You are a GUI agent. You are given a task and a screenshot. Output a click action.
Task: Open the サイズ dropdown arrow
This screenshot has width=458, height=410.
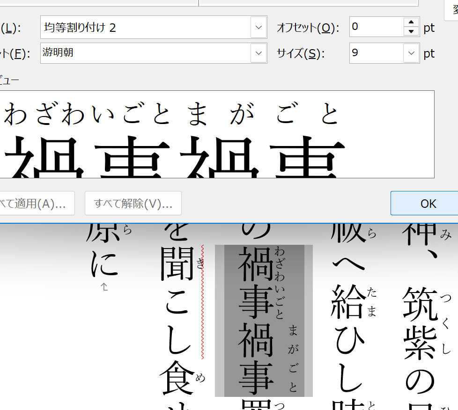(411, 53)
